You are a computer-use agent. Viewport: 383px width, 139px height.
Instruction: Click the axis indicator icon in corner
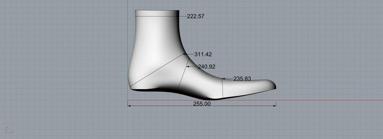(9, 130)
